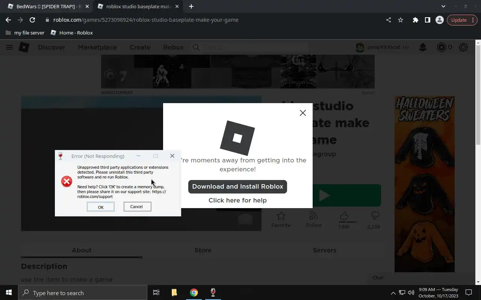Open the Click here for help link

pyautogui.click(x=237, y=200)
